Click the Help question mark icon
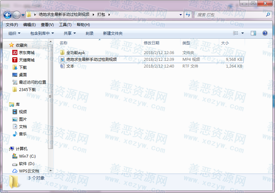Screen dimensions: 275x193 (x=265, y=33)
